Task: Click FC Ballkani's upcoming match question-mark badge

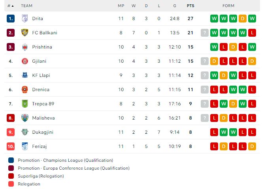Action: 205,33
